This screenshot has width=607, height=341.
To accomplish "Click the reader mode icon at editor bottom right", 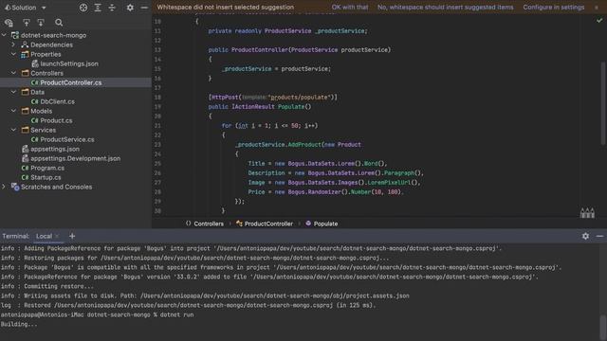I will pos(587,213).
